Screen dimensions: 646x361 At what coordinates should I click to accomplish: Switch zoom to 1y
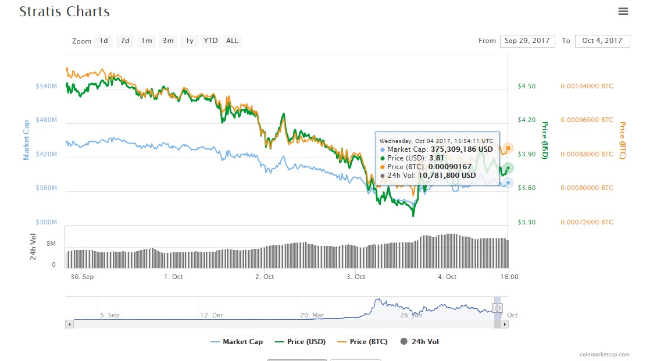190,41
